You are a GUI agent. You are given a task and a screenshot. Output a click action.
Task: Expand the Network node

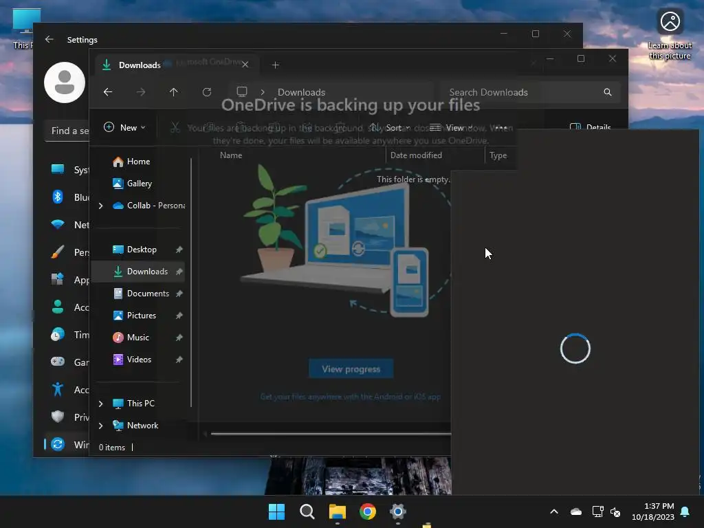(100, 426)
